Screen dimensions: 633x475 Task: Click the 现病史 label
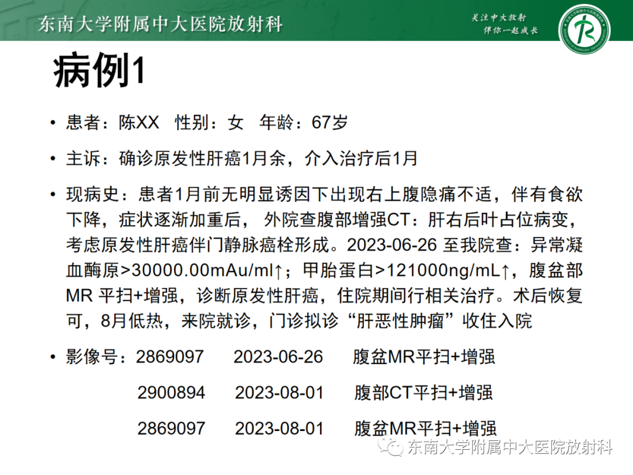tap(92, 194)
